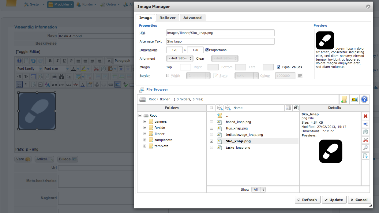Check the box next to haand_knap.png

pyautogui.click(x=211, y=122)
